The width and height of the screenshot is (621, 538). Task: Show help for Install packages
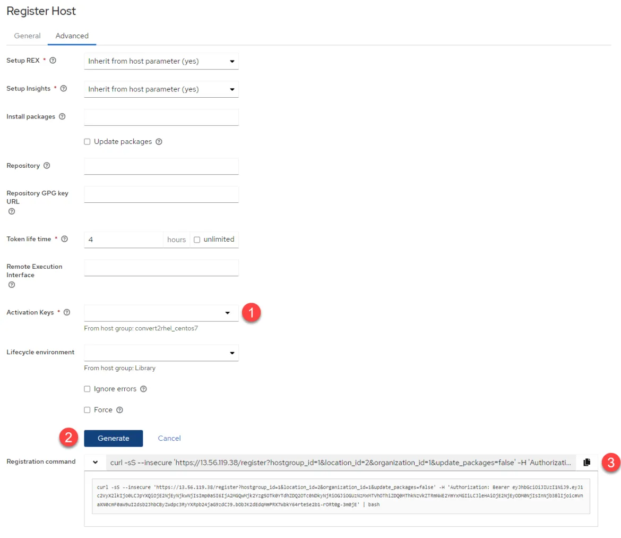[x=62, y=116]
